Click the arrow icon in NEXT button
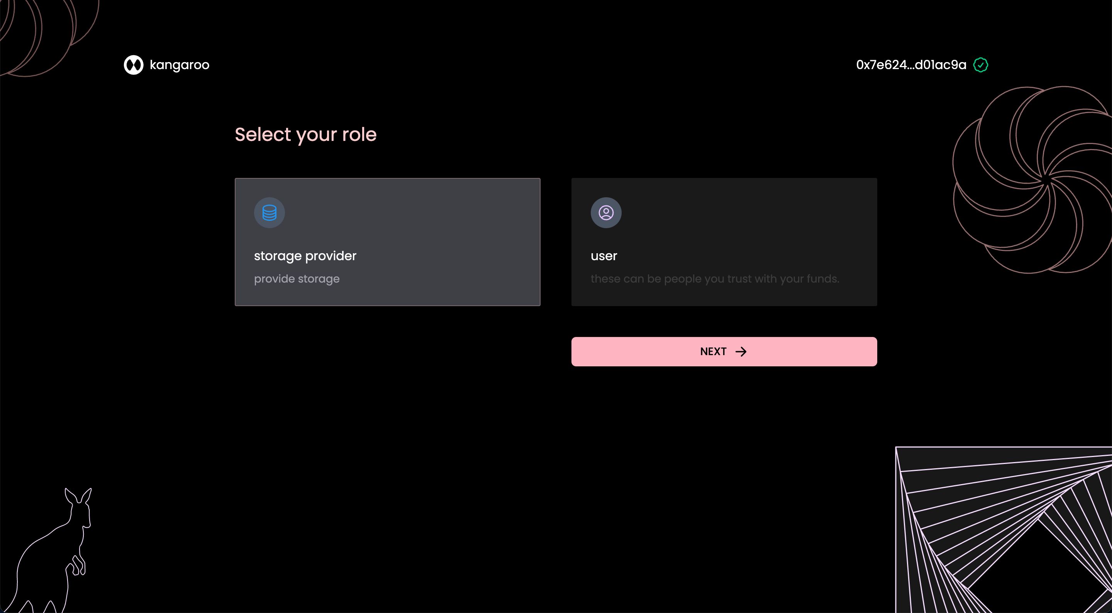 click(x=741, y=352)
